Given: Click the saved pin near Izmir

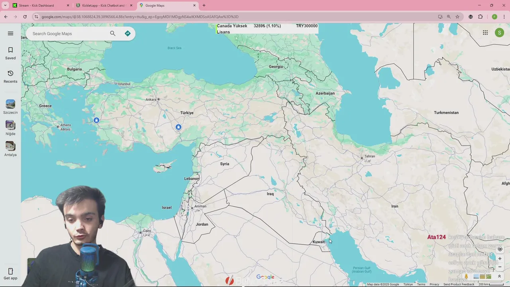Looking at the screenshot, I should click(96, 120).
